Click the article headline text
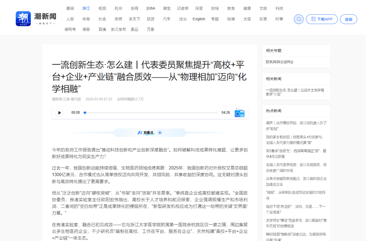The height and width of the screenshot is (241, 366). [x=149, y=77]
